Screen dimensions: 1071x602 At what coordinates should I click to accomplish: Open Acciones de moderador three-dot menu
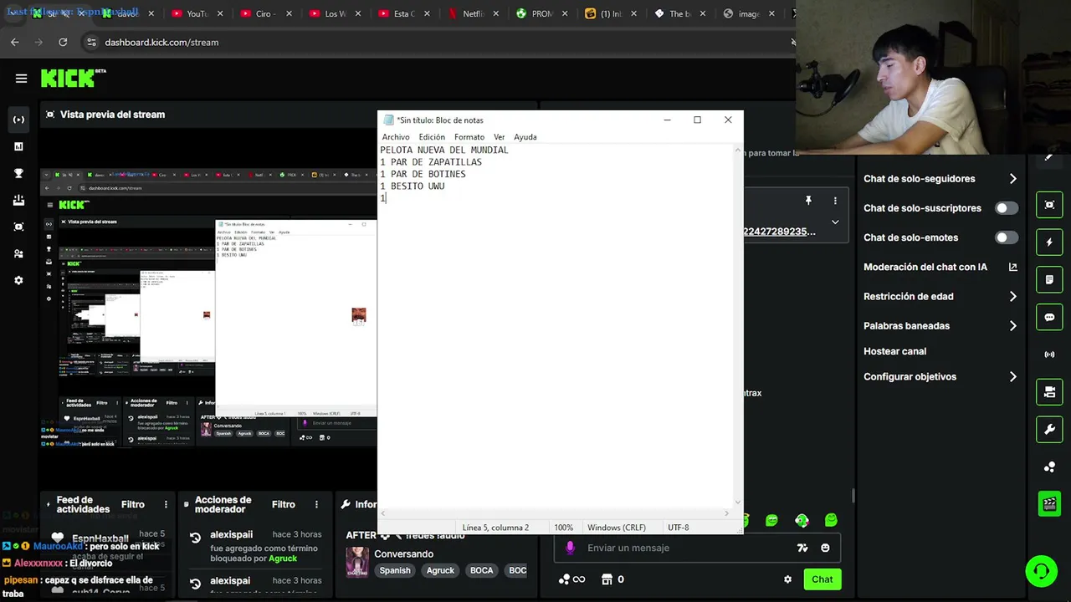[316, 504]
